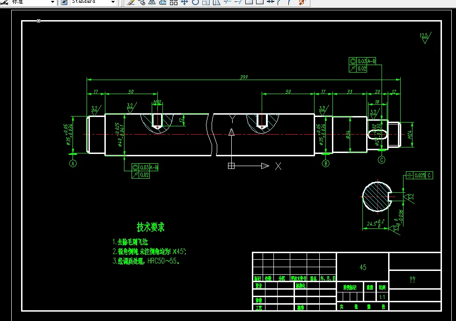Image resolution: width=456 pixels, height=321 pixels.
Task: Select the Array tool
Action: point(174,2)
